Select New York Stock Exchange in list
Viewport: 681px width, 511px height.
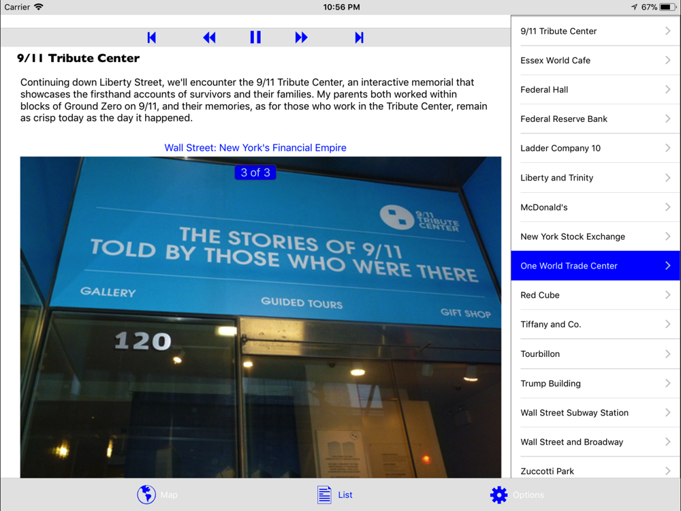click(x=596, y=236)
